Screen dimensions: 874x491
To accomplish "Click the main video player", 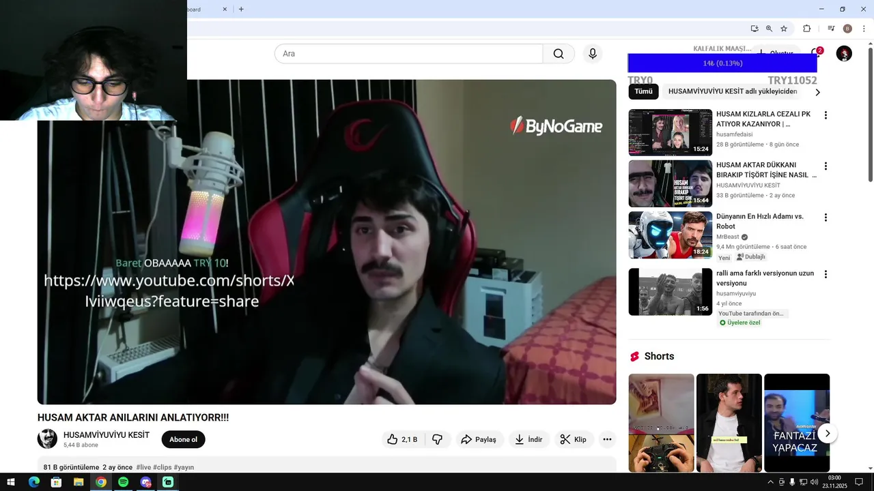I will pyautogui.click(x=326, y=242).
